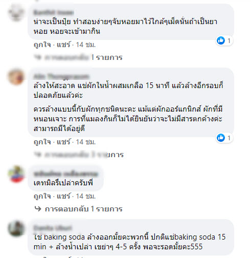
Task: Open the fourth commenter's profile photo
Action: [x=16, y=228]
